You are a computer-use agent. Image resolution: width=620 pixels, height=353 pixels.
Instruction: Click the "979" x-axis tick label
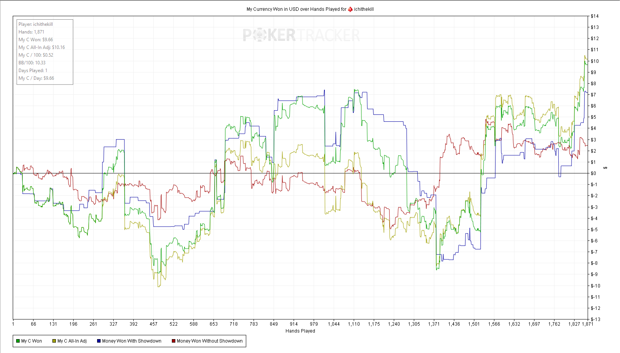[314, 324]
